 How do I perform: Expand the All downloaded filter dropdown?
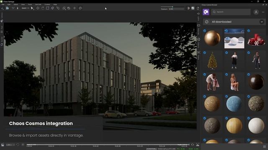click(x=262, y=22)
